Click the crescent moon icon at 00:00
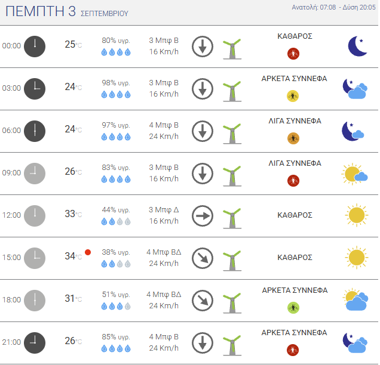Viewport: 380px width, 365px height. pyautogui.click(x=357, y=46)
